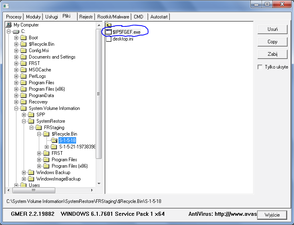Click the $IP5FGEF.exe file icon

click(109, 32)
